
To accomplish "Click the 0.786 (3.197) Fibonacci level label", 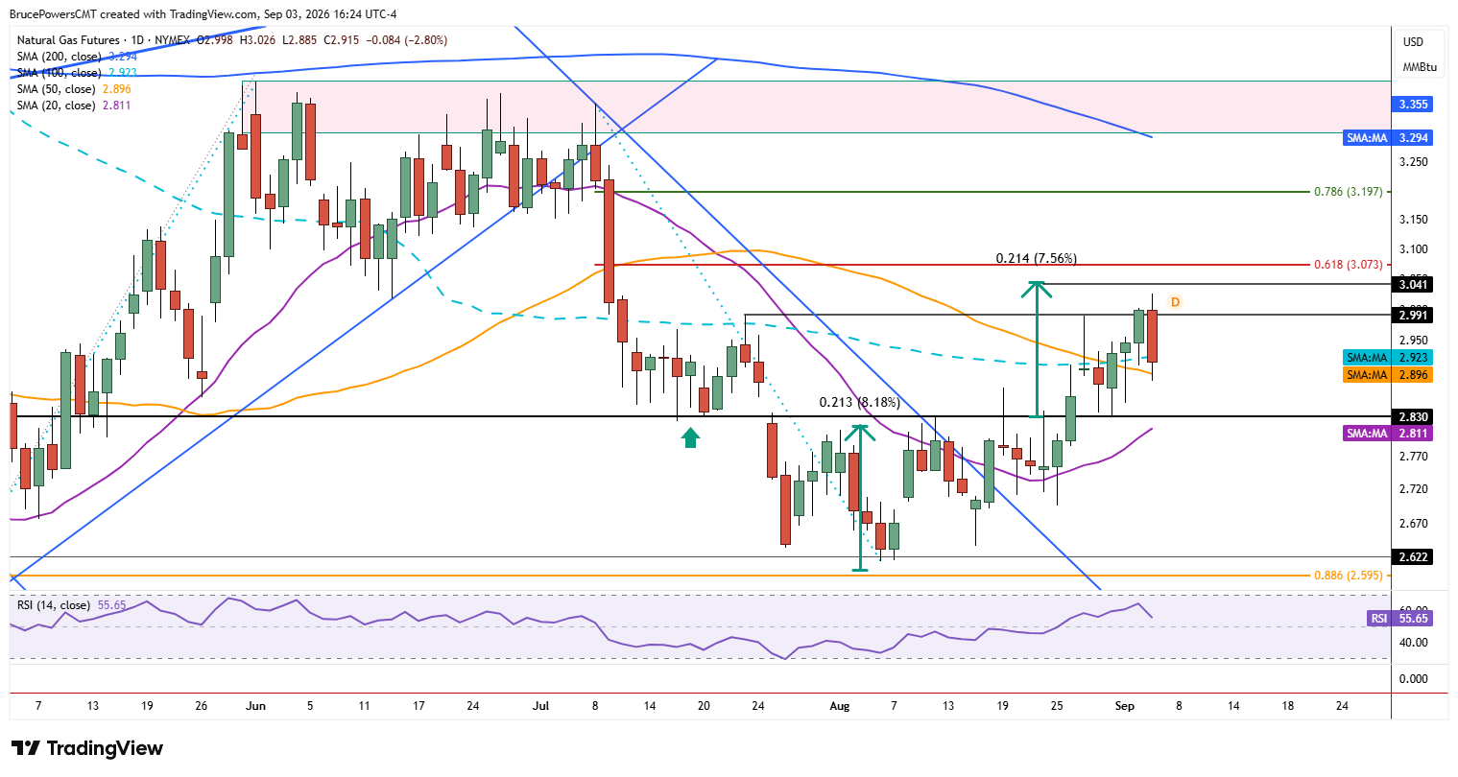I will [1348, 192].
